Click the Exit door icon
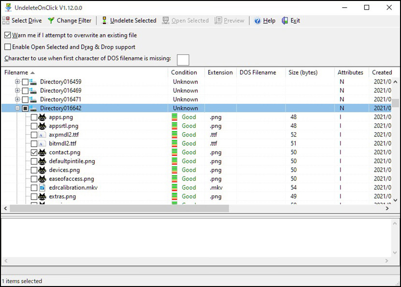This screenshot has height=287, width=401. 285,20
